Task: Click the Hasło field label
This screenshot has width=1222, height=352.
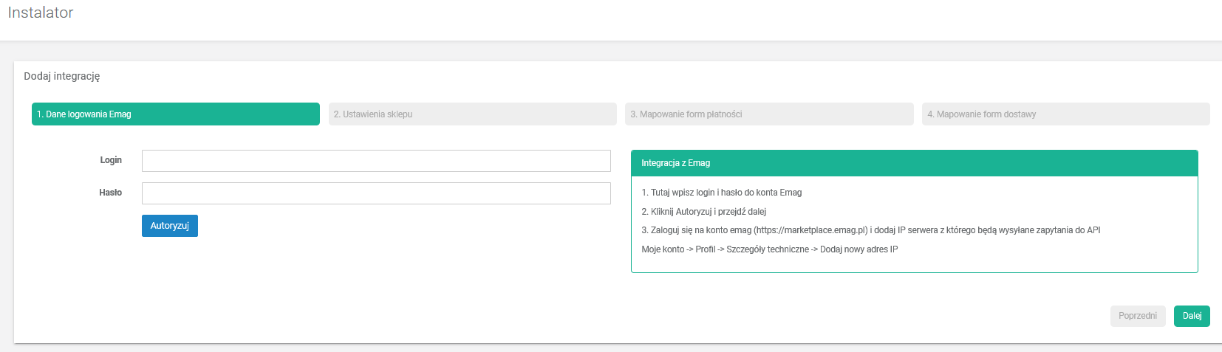Action: click(110, 193)
